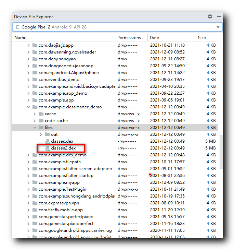Select the com.example.TestPlugin row label
Viewport: 235px width, 250px height.
tap(62, 189)
